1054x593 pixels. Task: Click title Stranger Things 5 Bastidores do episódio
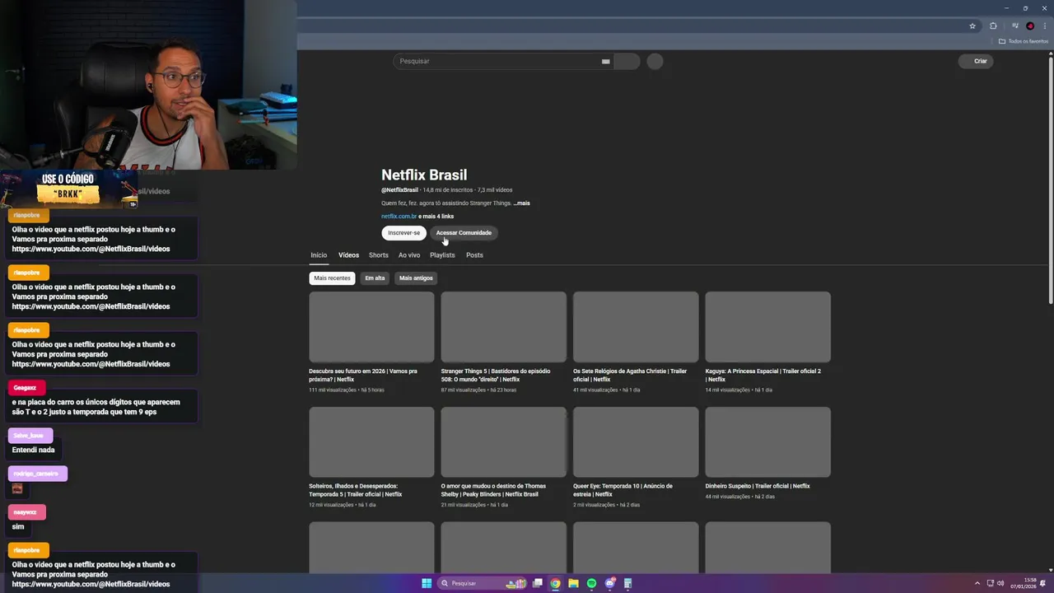click(496, 375)
